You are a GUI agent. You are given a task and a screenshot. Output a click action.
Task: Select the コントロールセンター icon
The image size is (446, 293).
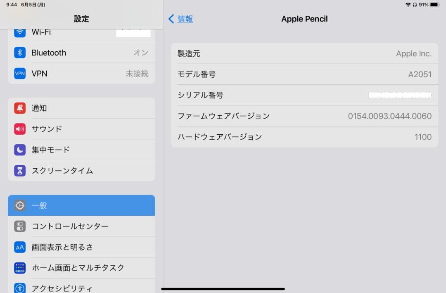pyautogui.click(x=19, y=226)
